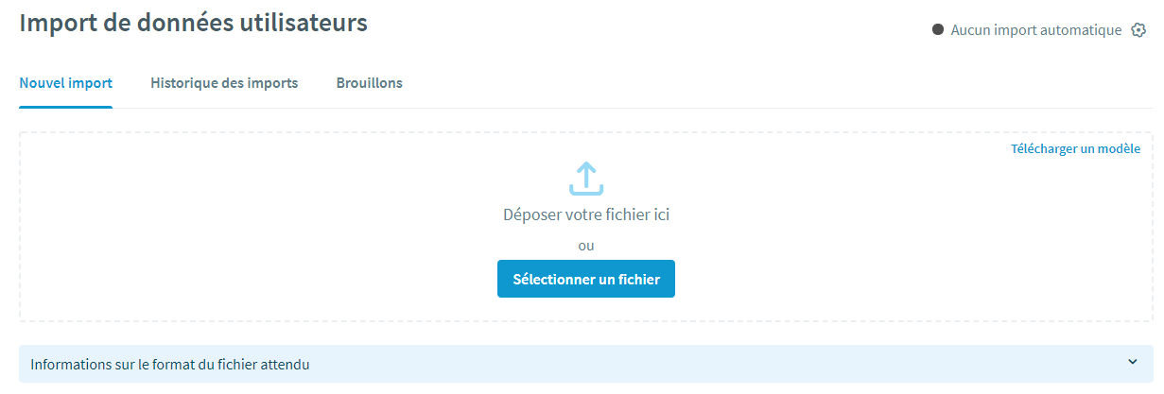Switch to the Historique des imports tab
The height and width of the screenshot is (394, 1164).
pyautogui.click(x=224, y=83)
